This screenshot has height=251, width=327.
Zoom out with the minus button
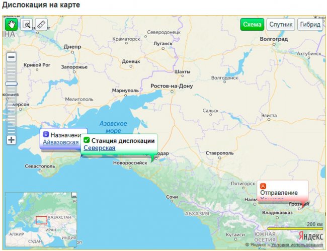[11, 57]
